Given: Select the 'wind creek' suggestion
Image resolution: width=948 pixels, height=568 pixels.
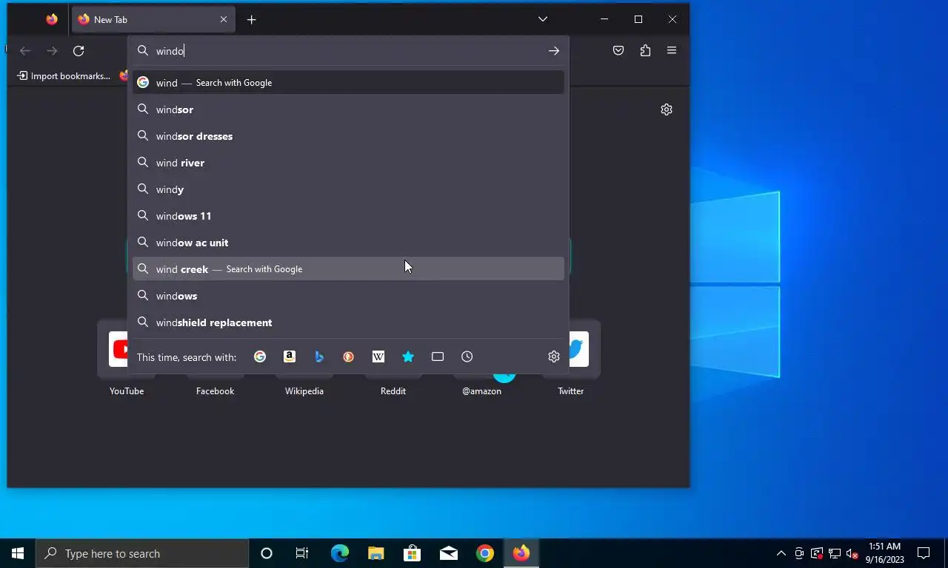Looking at the screenshot, I should click(x=348, y=269).
